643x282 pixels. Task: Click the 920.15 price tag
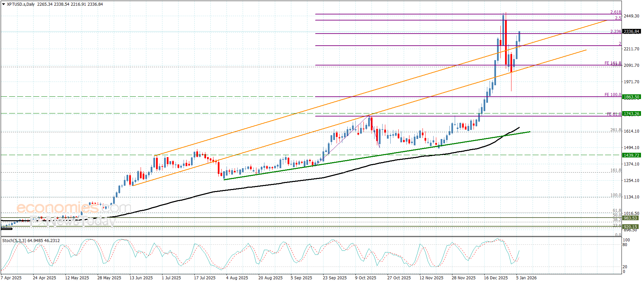(x=630, y=227)
